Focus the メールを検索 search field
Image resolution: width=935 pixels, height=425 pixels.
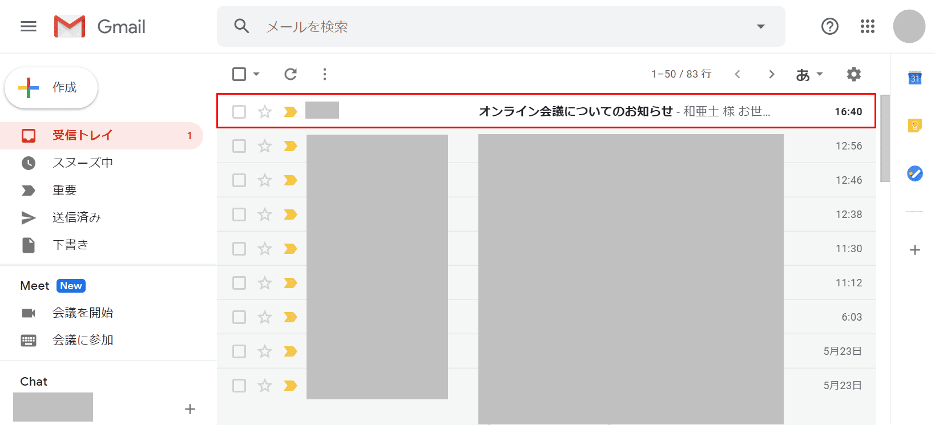[x=501, y=26]
